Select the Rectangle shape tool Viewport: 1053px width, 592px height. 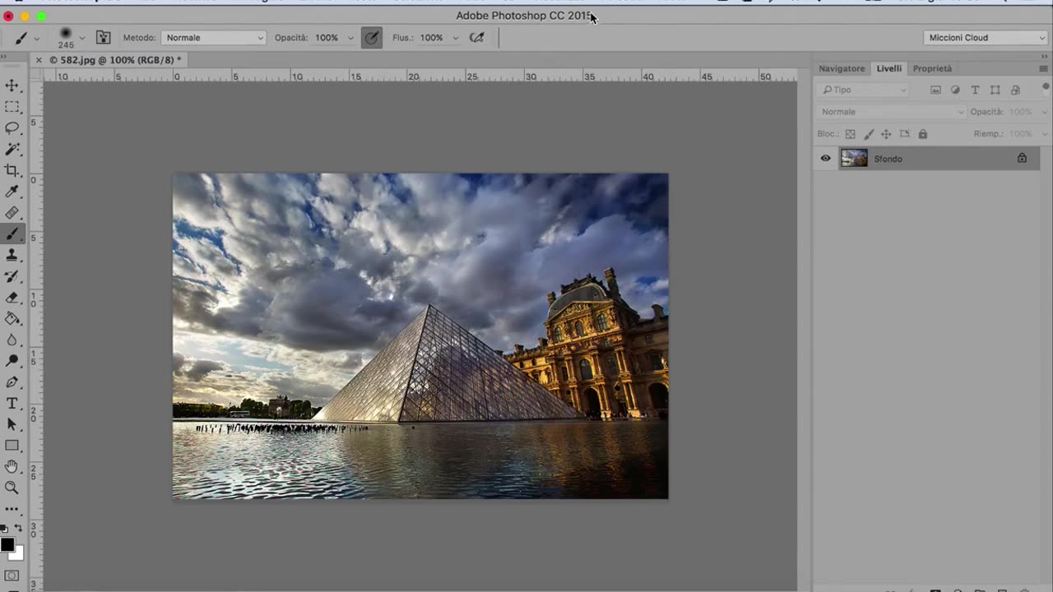click(12, 446)
